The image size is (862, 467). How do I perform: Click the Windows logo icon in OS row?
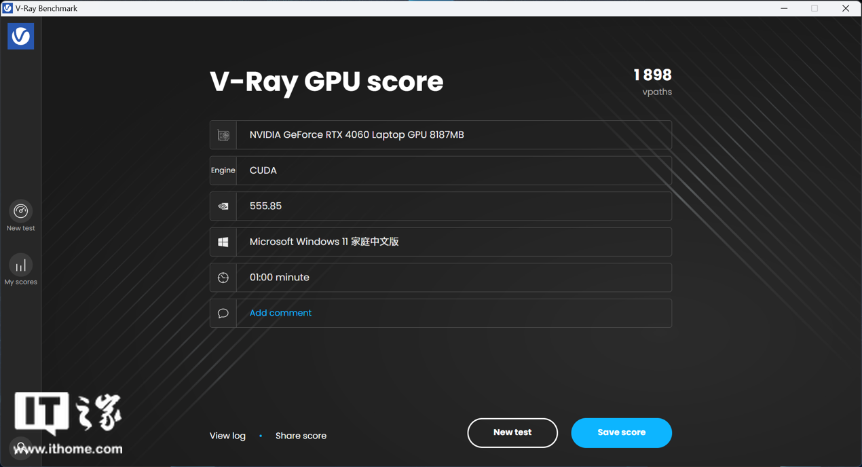click(223, 242)
